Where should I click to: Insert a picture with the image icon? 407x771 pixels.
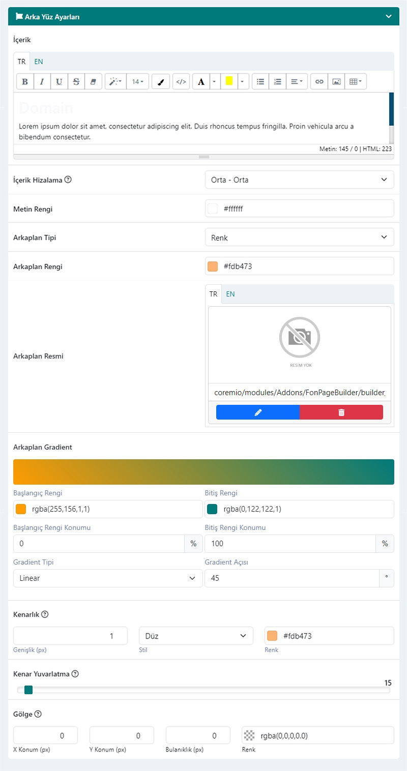[336, 81]
